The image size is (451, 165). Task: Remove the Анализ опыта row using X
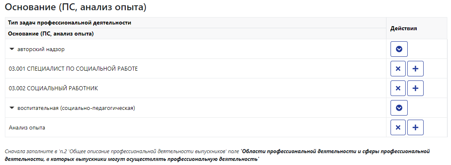coord(398,127)
